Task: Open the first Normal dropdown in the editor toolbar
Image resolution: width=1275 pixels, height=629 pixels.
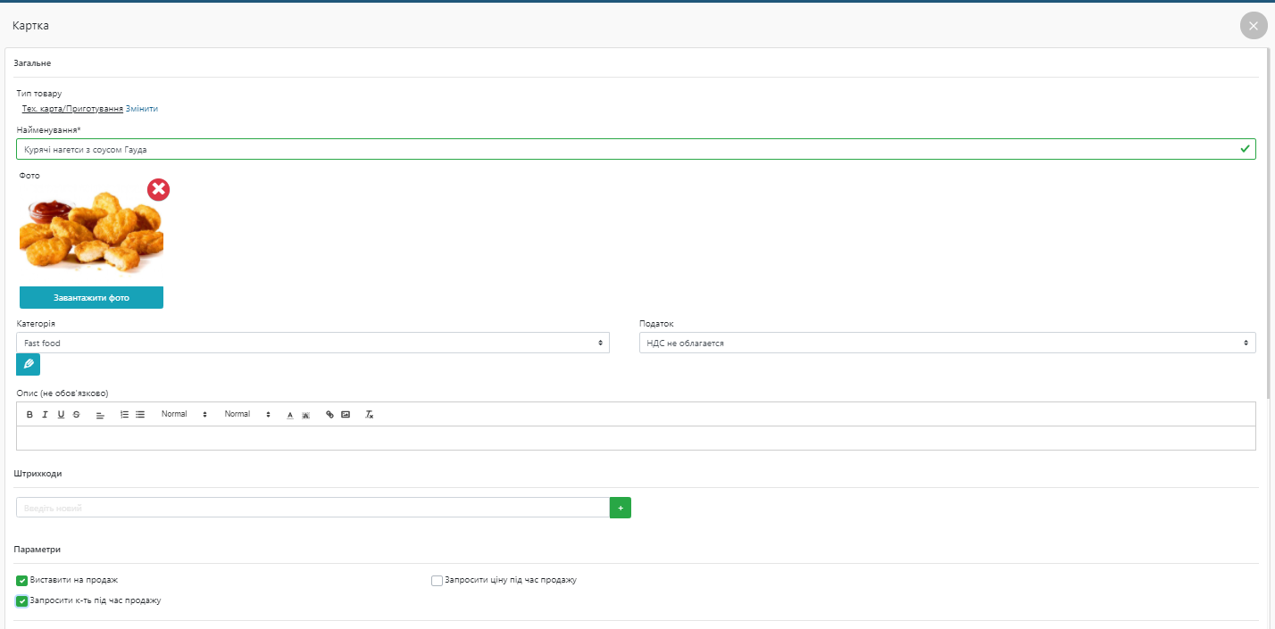Action: tap(184, 415)
